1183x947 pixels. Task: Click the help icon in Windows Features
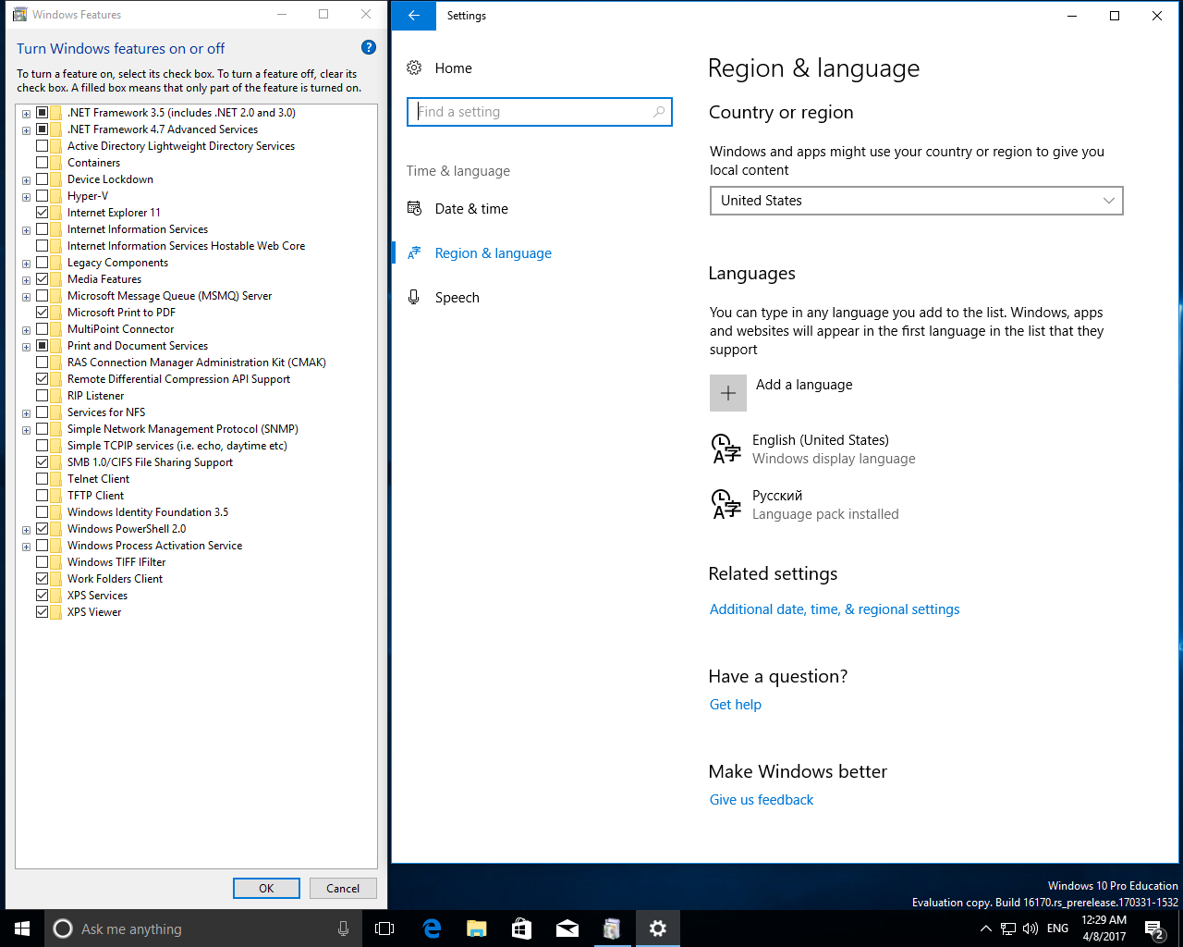tap(369, 48)
